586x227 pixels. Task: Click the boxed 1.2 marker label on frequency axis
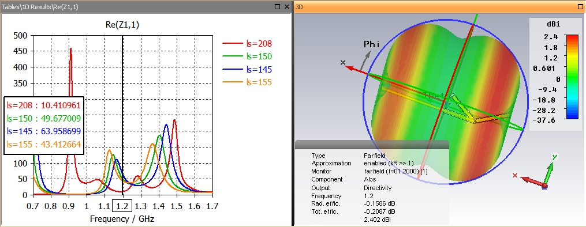tap(122, 206)
